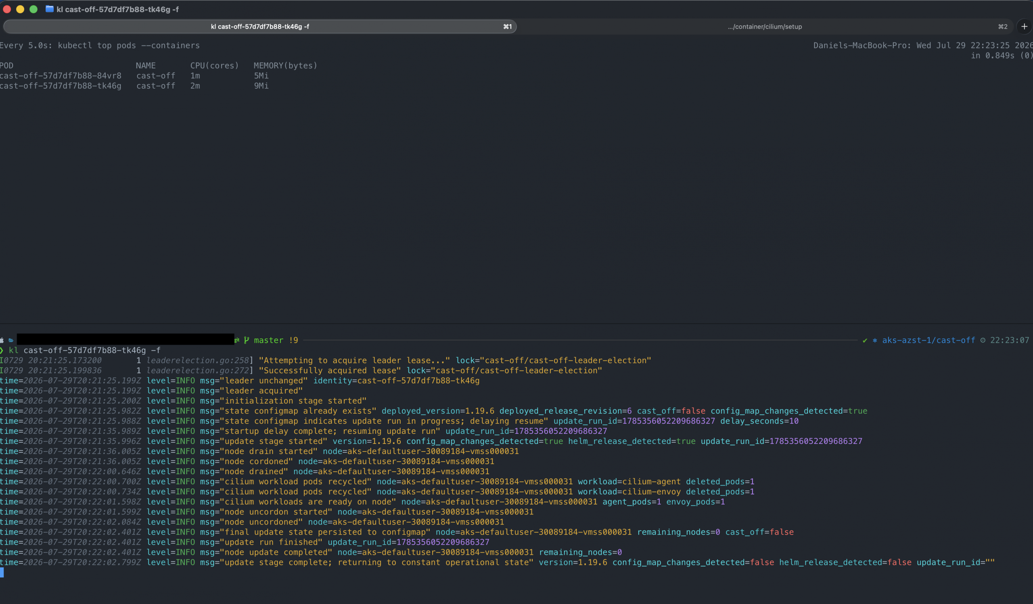Click the Daniels-MacBook-Pro timestamp header

[x=923, y=46]
